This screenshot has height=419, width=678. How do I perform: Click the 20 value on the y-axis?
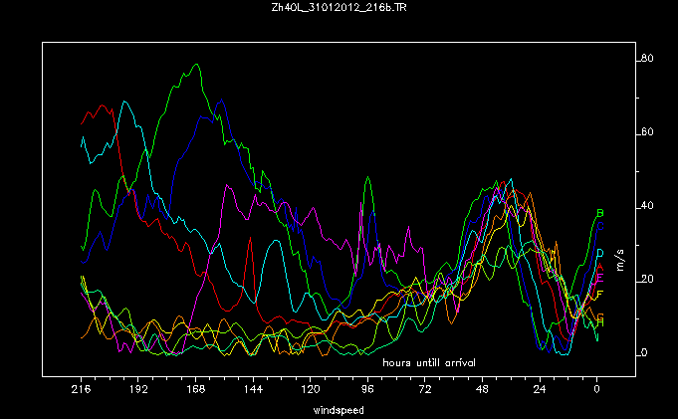pyautogui.click(x=646, y=280)
